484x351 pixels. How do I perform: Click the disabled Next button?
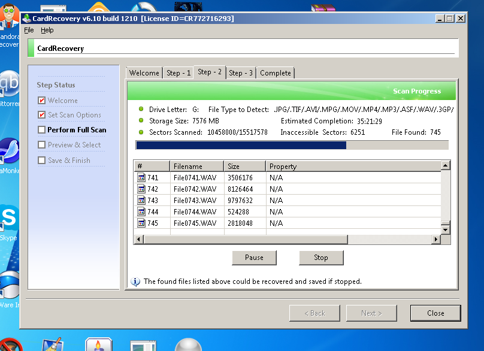pos(371,313)
